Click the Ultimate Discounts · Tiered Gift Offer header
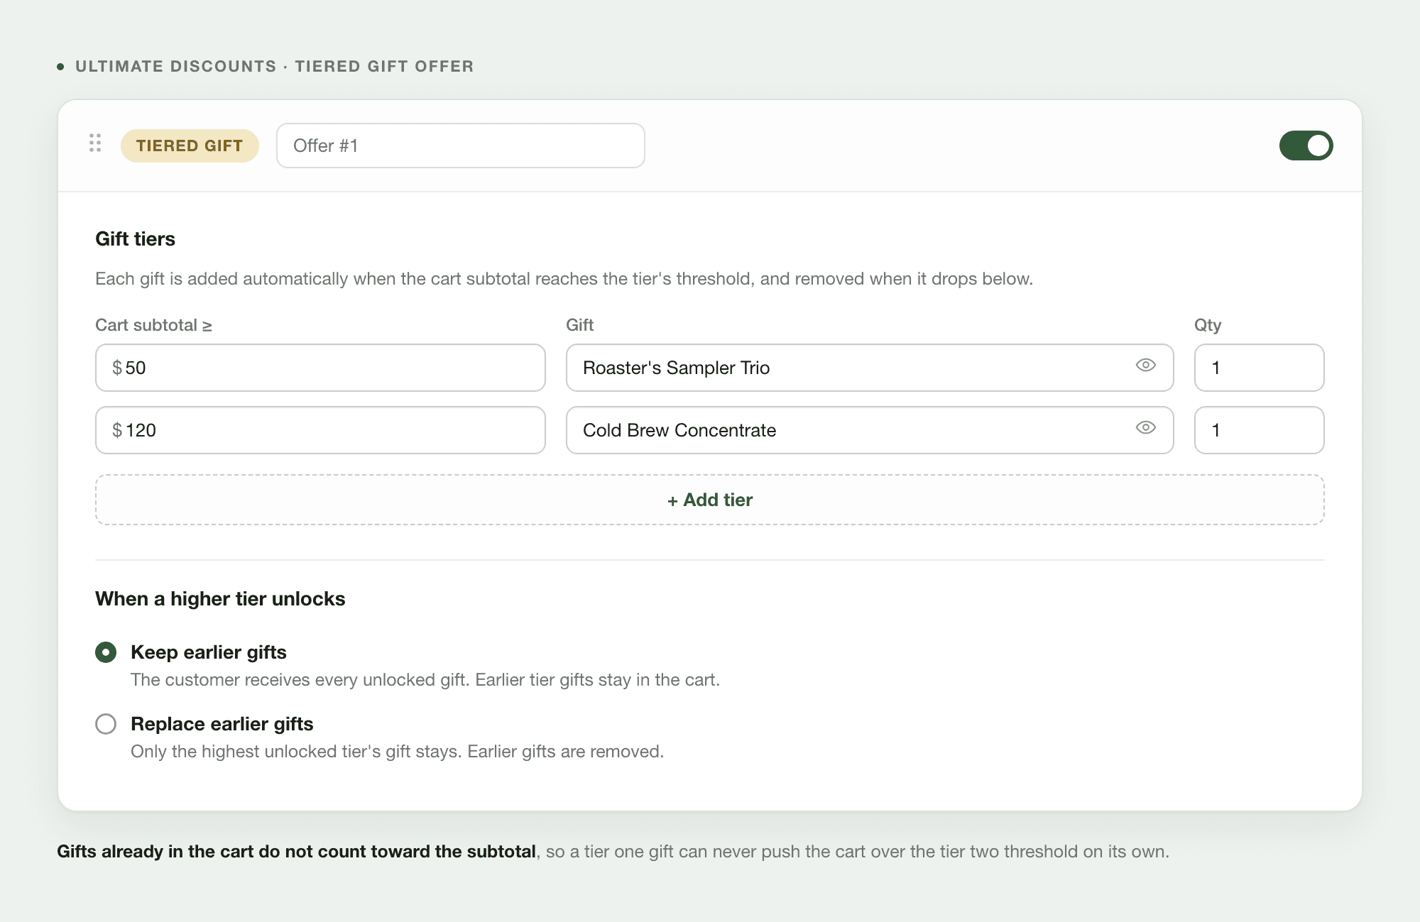This screenshot has width=1420, height=922. [x=274, y=66]
